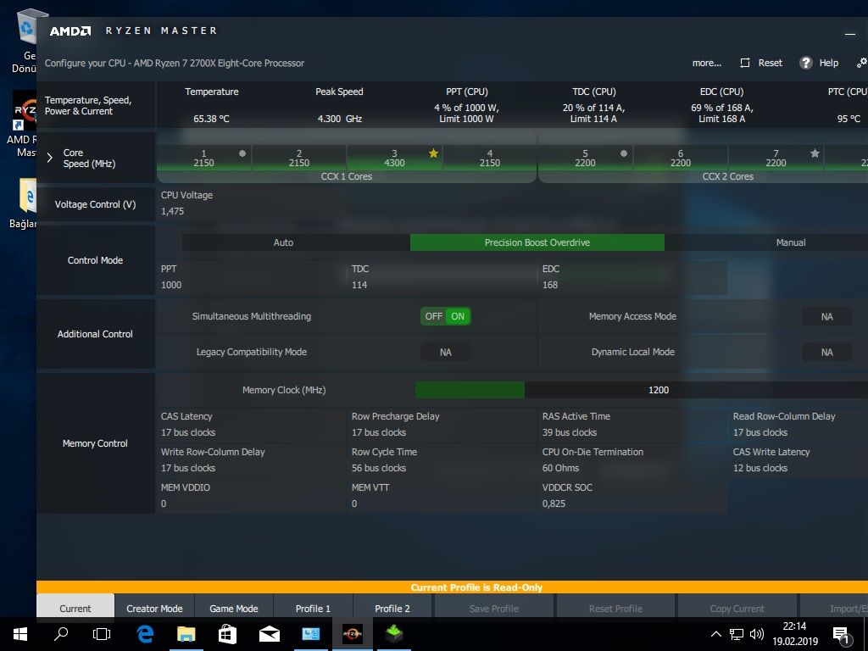Open Microsoft Store from taskbar
The height and width of the screenshot is (651, 868).
click(x=227, y=634)
